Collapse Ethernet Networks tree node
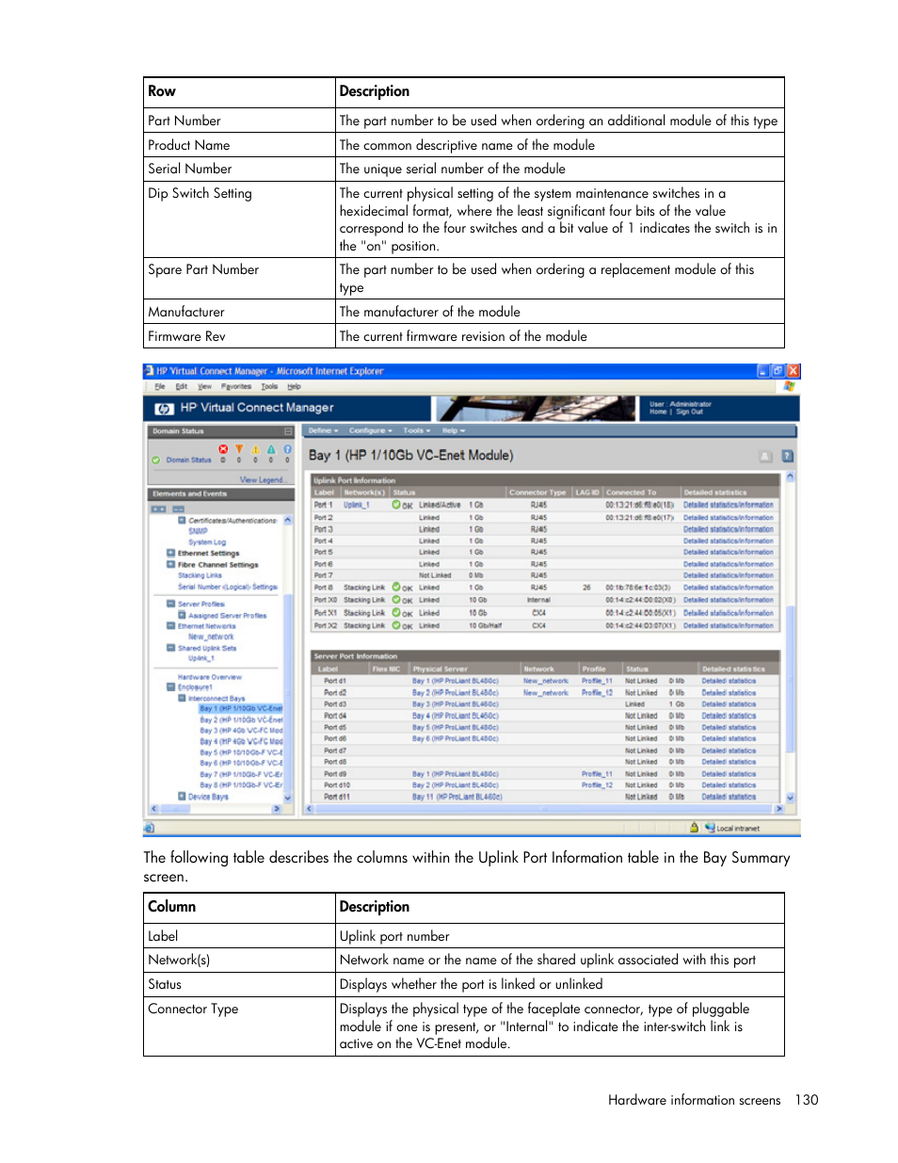 point(171,625)
